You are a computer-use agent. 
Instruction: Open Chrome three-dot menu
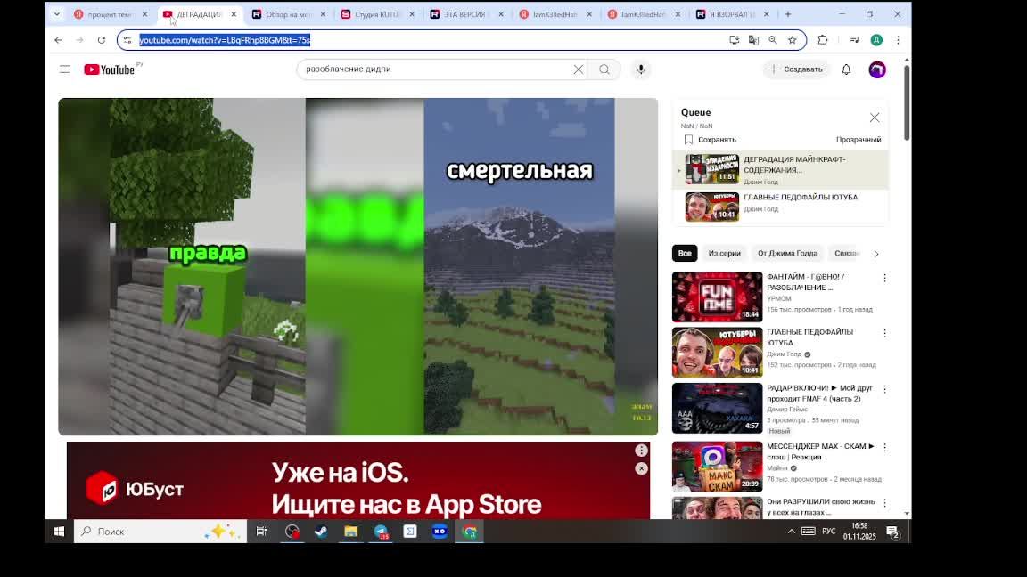898,40
